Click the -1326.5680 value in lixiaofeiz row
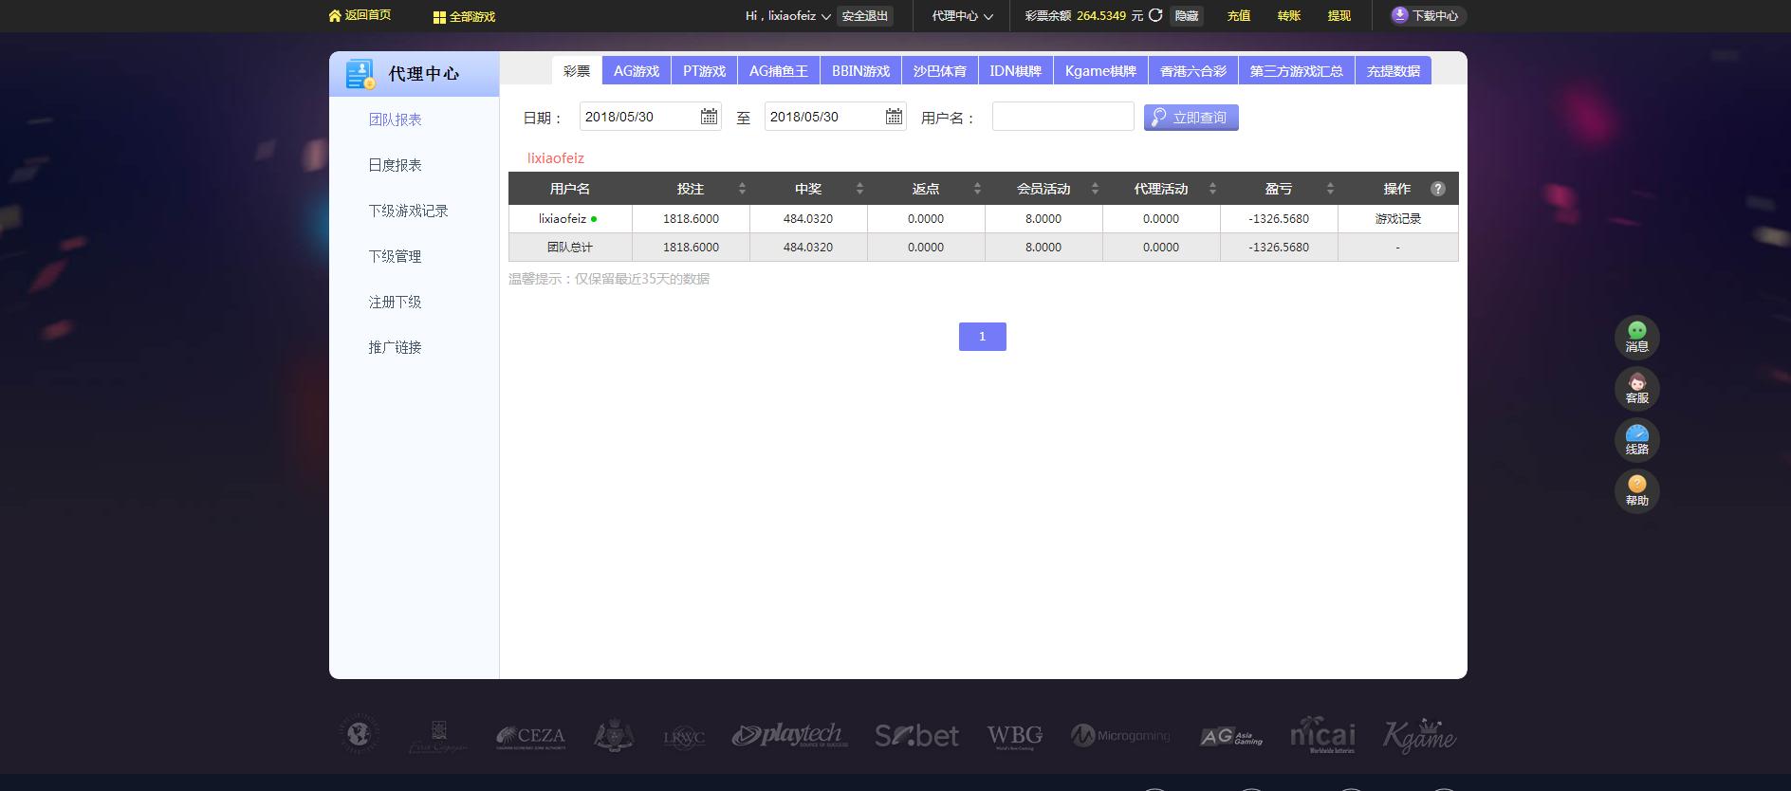Screen dimensions: 1791x791 pyautogui.click(x=1279, y=219)
